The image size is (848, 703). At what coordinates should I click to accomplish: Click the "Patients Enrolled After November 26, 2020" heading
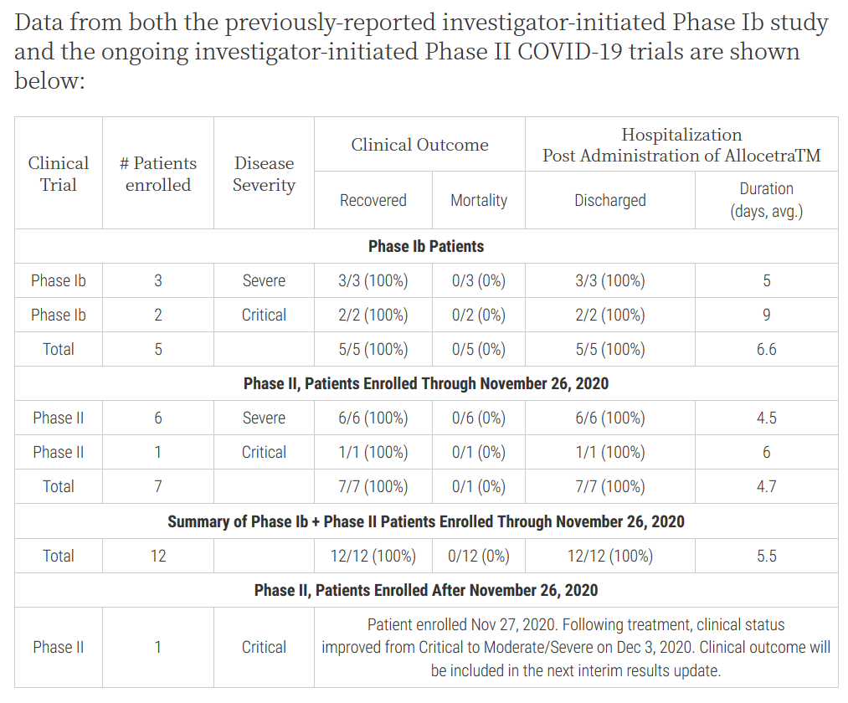point(426,590)
